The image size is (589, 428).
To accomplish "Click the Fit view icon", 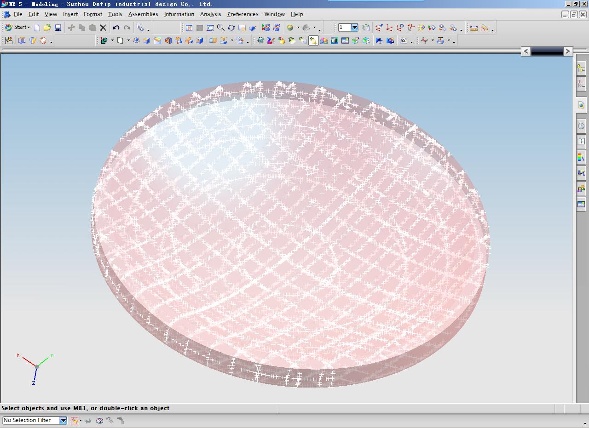I will tap(189, 28).
